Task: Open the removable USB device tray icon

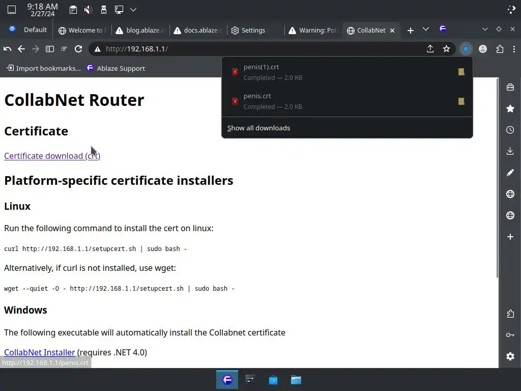Action: tap(104, 10)
